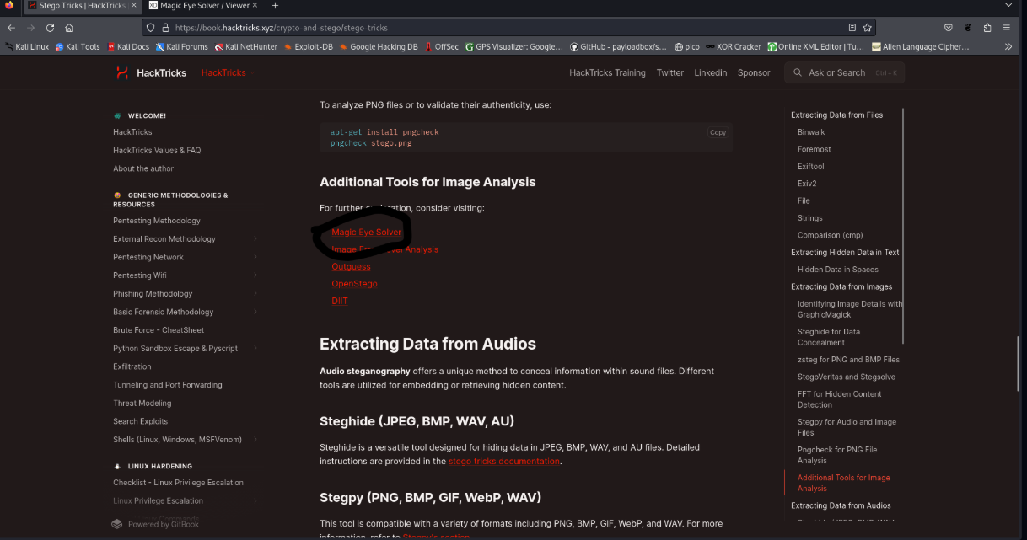
Task: Go to the browser Home page
Action: 69,27
